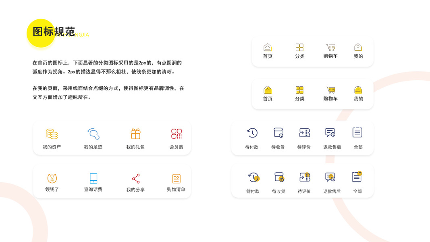Click the 购物清单 label text

(176, 189)
